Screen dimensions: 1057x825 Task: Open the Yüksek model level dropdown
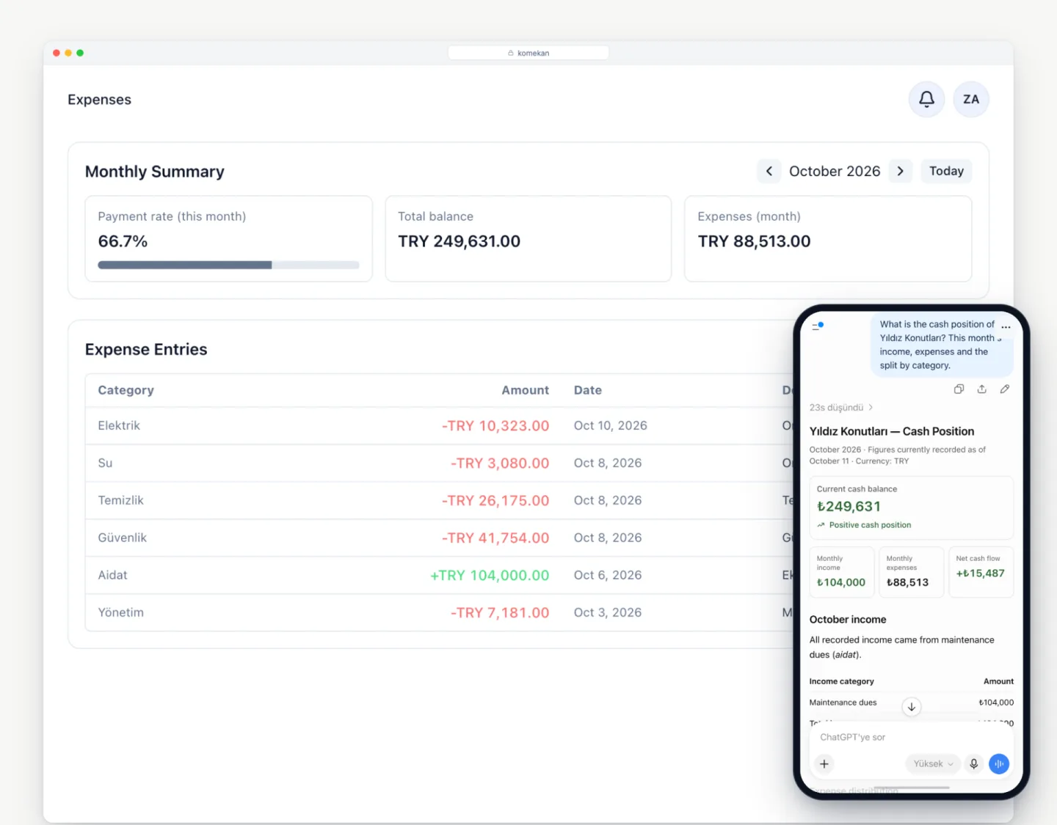(933, 763)
